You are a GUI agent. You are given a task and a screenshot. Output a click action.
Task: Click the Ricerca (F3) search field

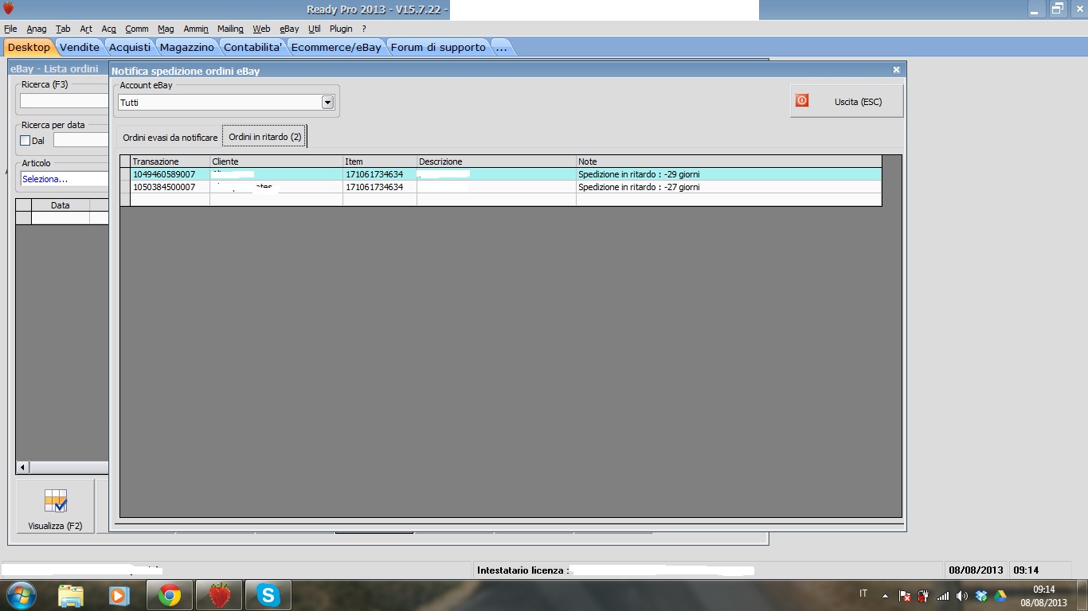click(64, 101)
